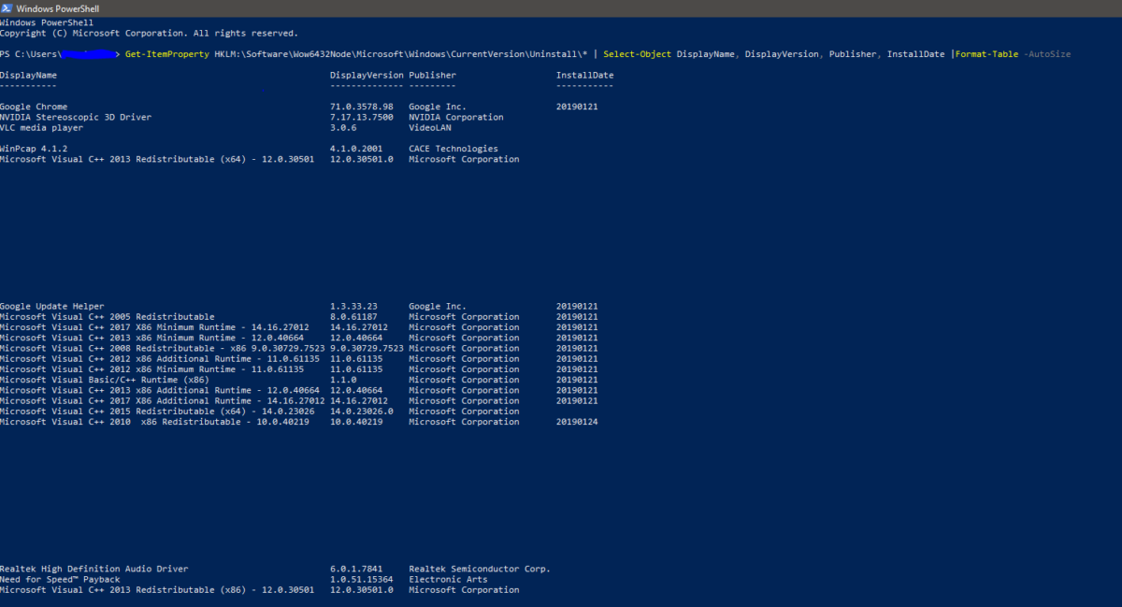Click the DisplayName column header text

pos(30,75)
